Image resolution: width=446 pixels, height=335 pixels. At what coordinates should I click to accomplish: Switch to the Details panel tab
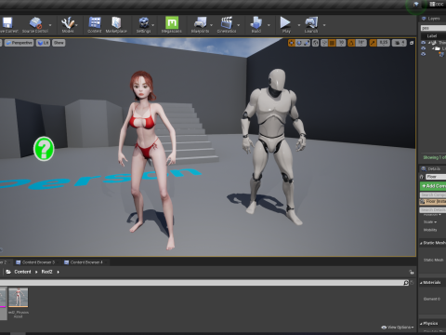pyautogui.click(x=431, y=168)
